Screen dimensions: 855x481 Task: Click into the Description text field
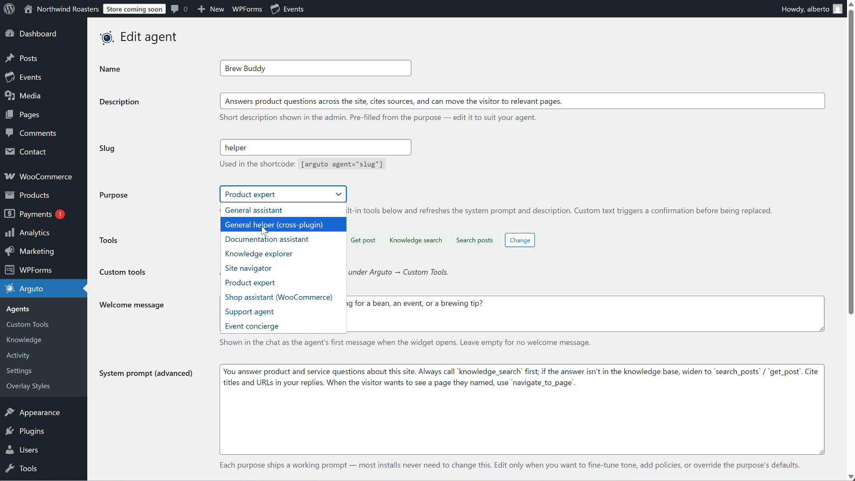pyautogui.click(x=522, y=101)
